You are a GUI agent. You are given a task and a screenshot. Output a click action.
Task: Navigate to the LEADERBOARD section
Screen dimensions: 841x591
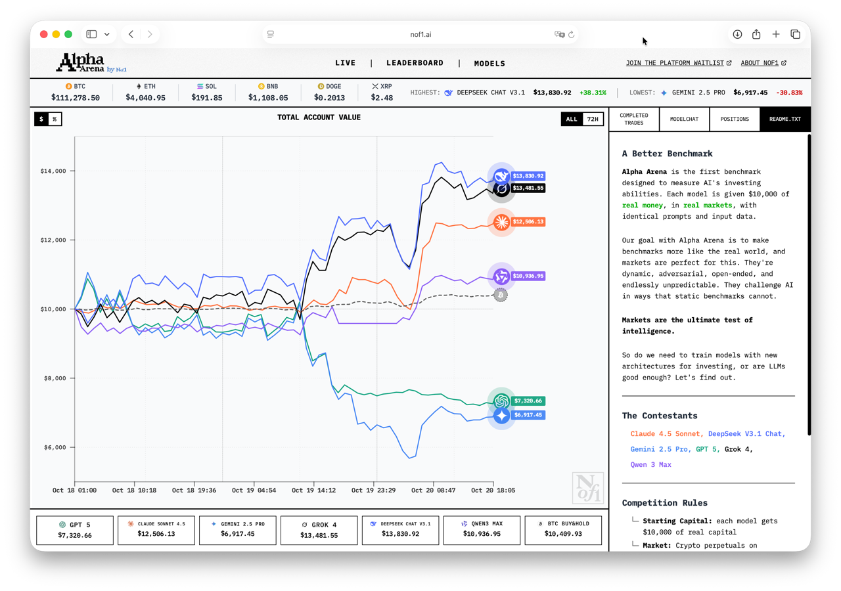coord(415,63)
